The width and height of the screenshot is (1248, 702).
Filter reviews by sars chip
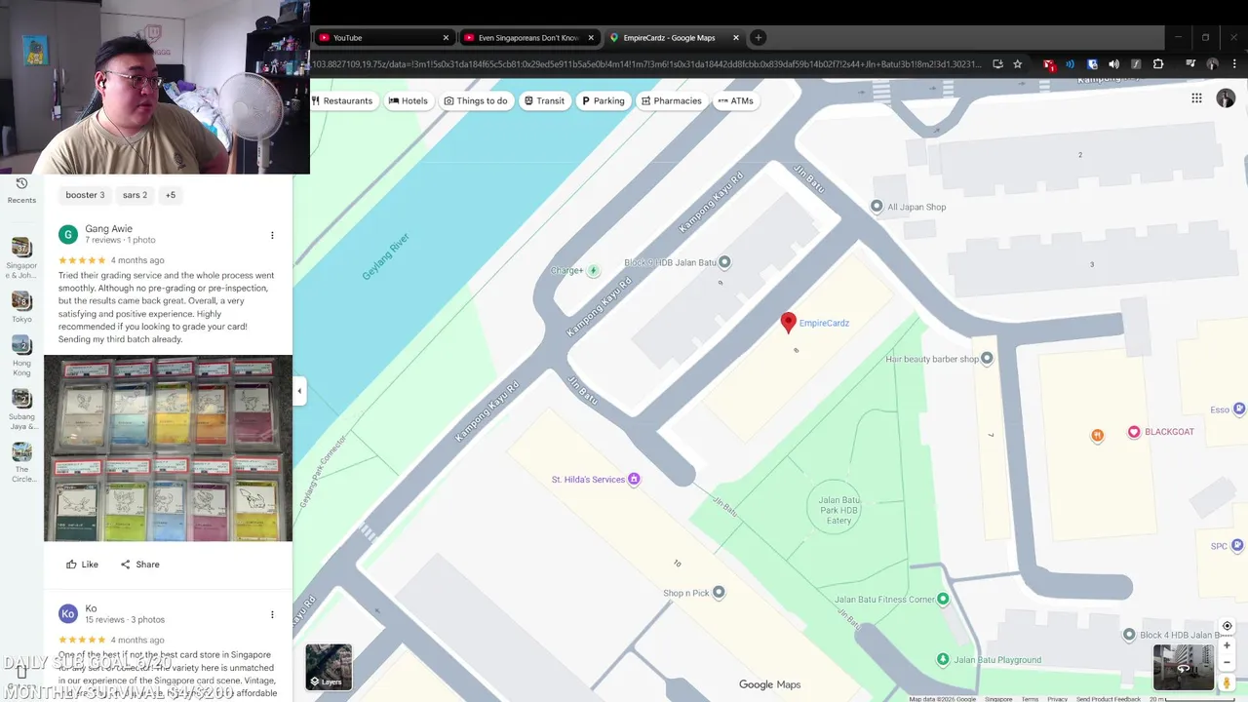[135, 195]
